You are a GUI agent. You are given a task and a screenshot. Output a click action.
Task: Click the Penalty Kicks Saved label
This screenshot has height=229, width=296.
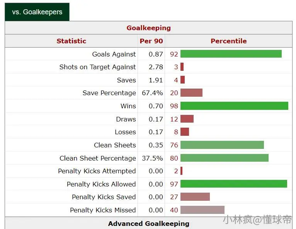coord(104,197)
